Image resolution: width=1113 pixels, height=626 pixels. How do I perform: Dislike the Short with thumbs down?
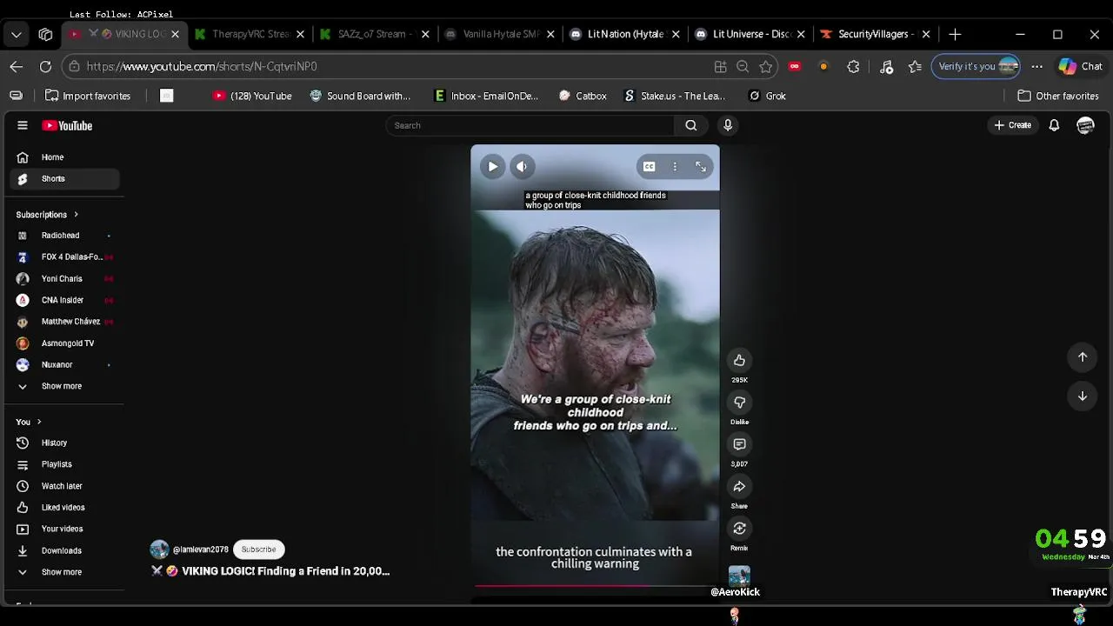point(739,402)
